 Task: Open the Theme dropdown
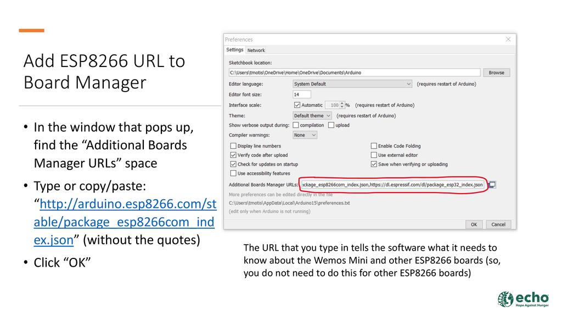(x=312, y=116)
